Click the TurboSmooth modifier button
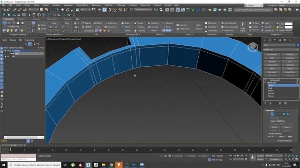Image resolution: width=300 pixels, height=168 pixels. (272, 54)
